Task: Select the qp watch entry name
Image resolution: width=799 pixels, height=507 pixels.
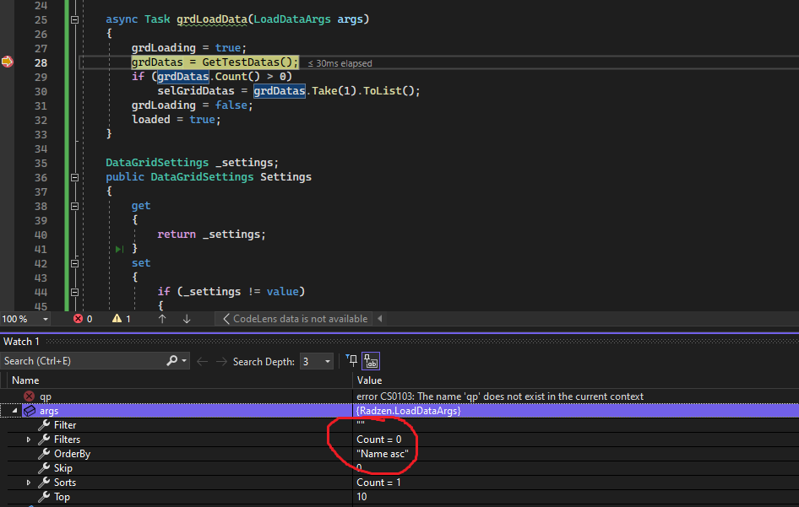Action: (x=46, y=396)
